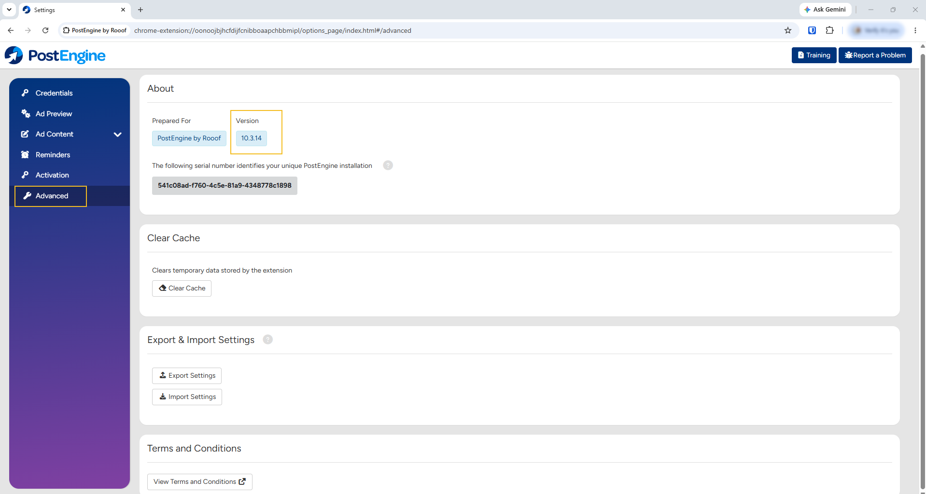
Task: Open Ask Gemini in the title bar
Action: tap(825, 10)
